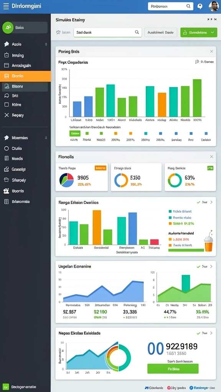Viewport: 221px width, 392px height.
Task: Click the magnifier icon in top search box
Action: (188, 6)
